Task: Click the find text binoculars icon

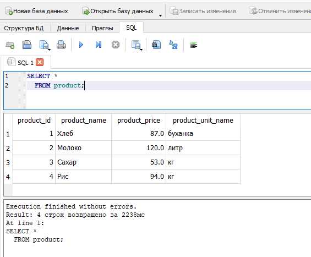Action: point(156,45)
